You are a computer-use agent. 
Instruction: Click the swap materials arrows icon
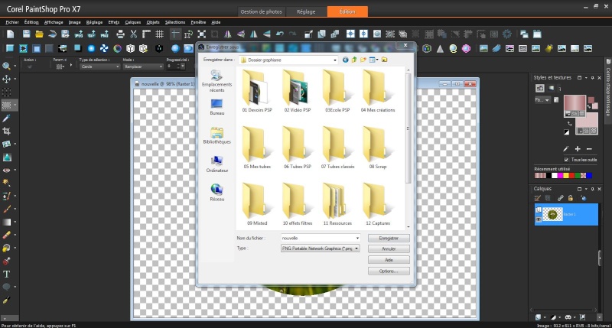[x=569, y=124]
